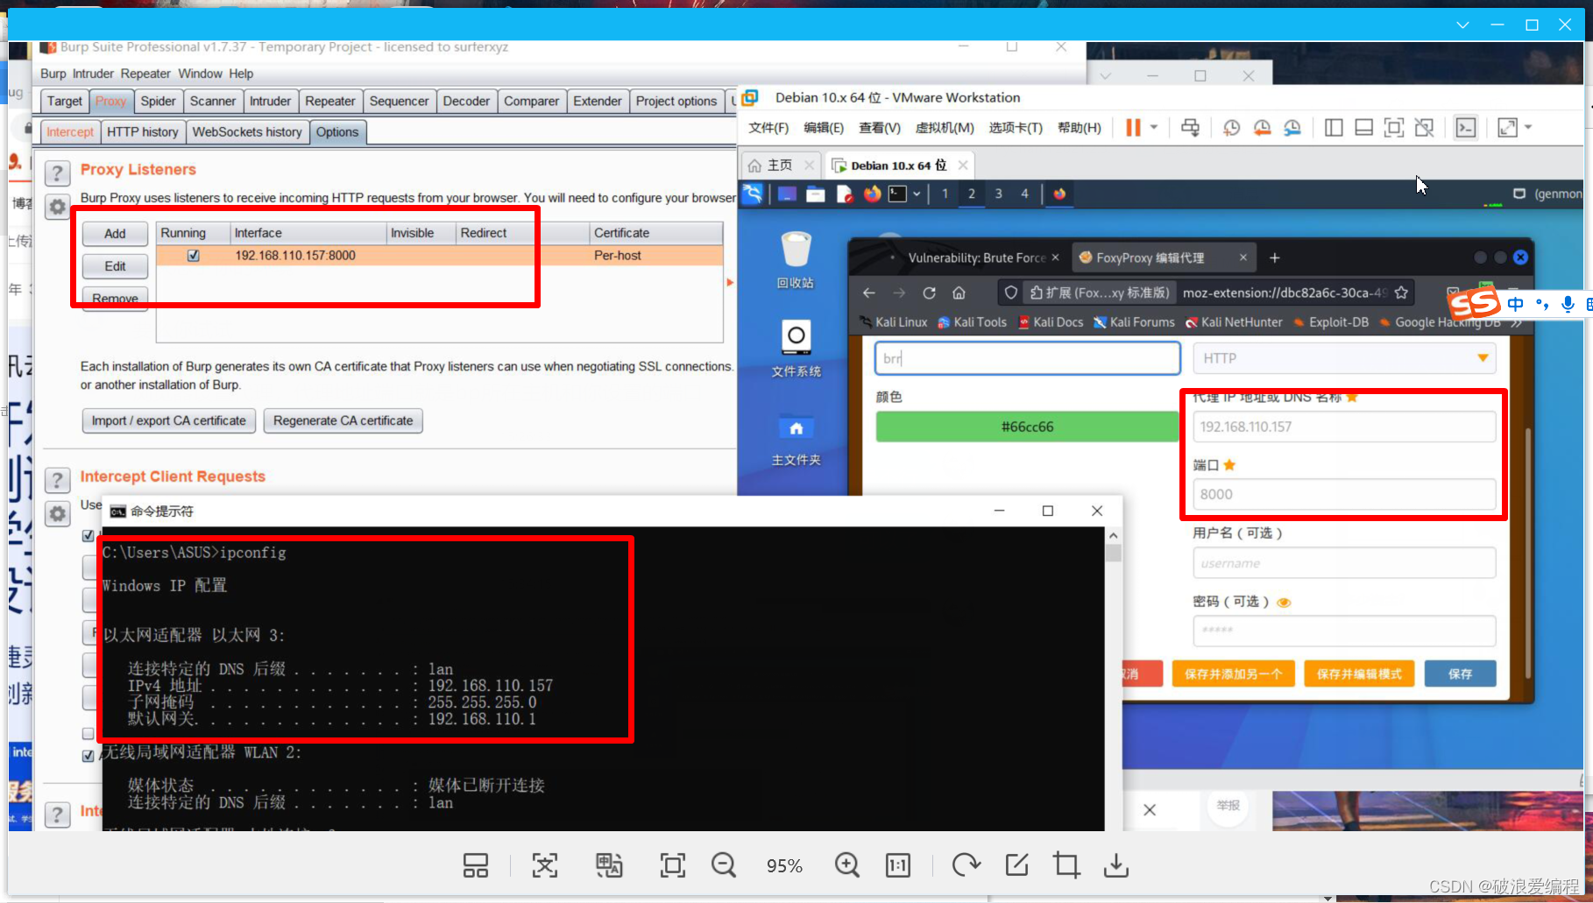
Task: Click Proxy Listeners help question icon
Action: (x=57, y=173)
